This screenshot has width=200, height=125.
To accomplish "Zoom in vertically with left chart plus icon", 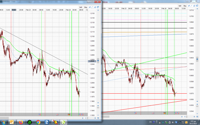I will pos(98,105).
